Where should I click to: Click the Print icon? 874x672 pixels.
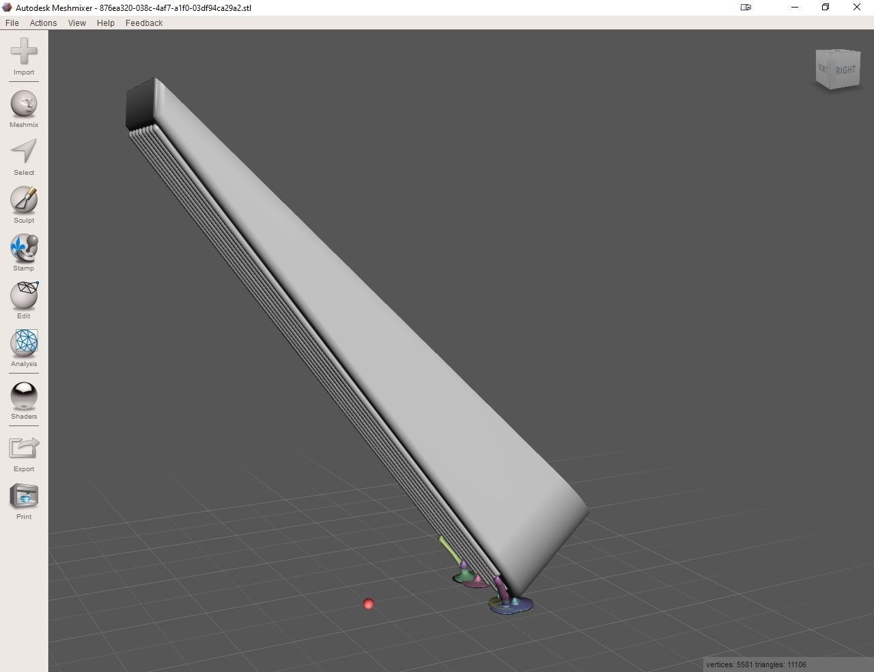24,496
